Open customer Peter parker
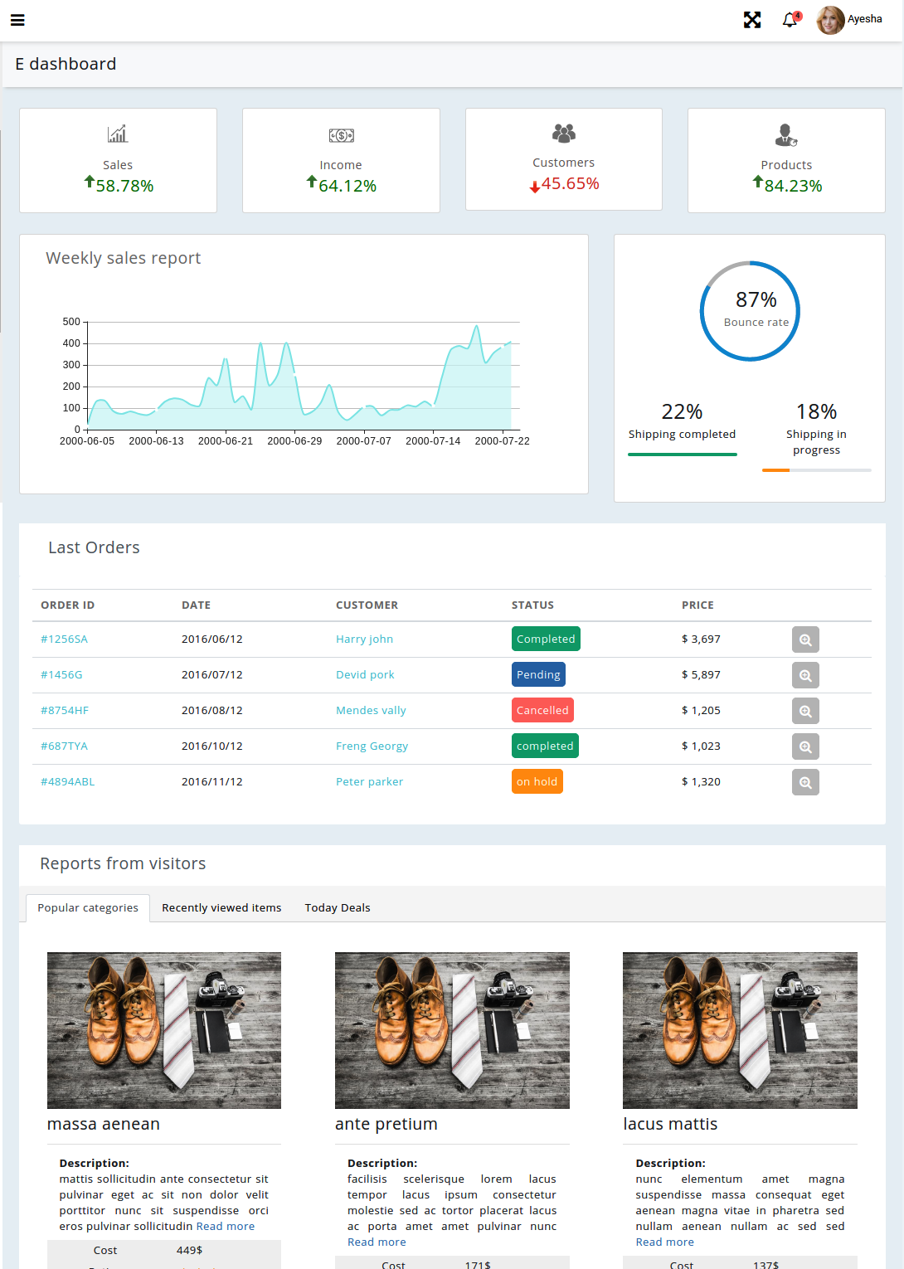Screen dimensions: 904x1269 [369, 782]
